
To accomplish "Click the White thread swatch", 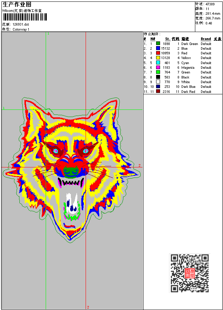I will (158, 82).
